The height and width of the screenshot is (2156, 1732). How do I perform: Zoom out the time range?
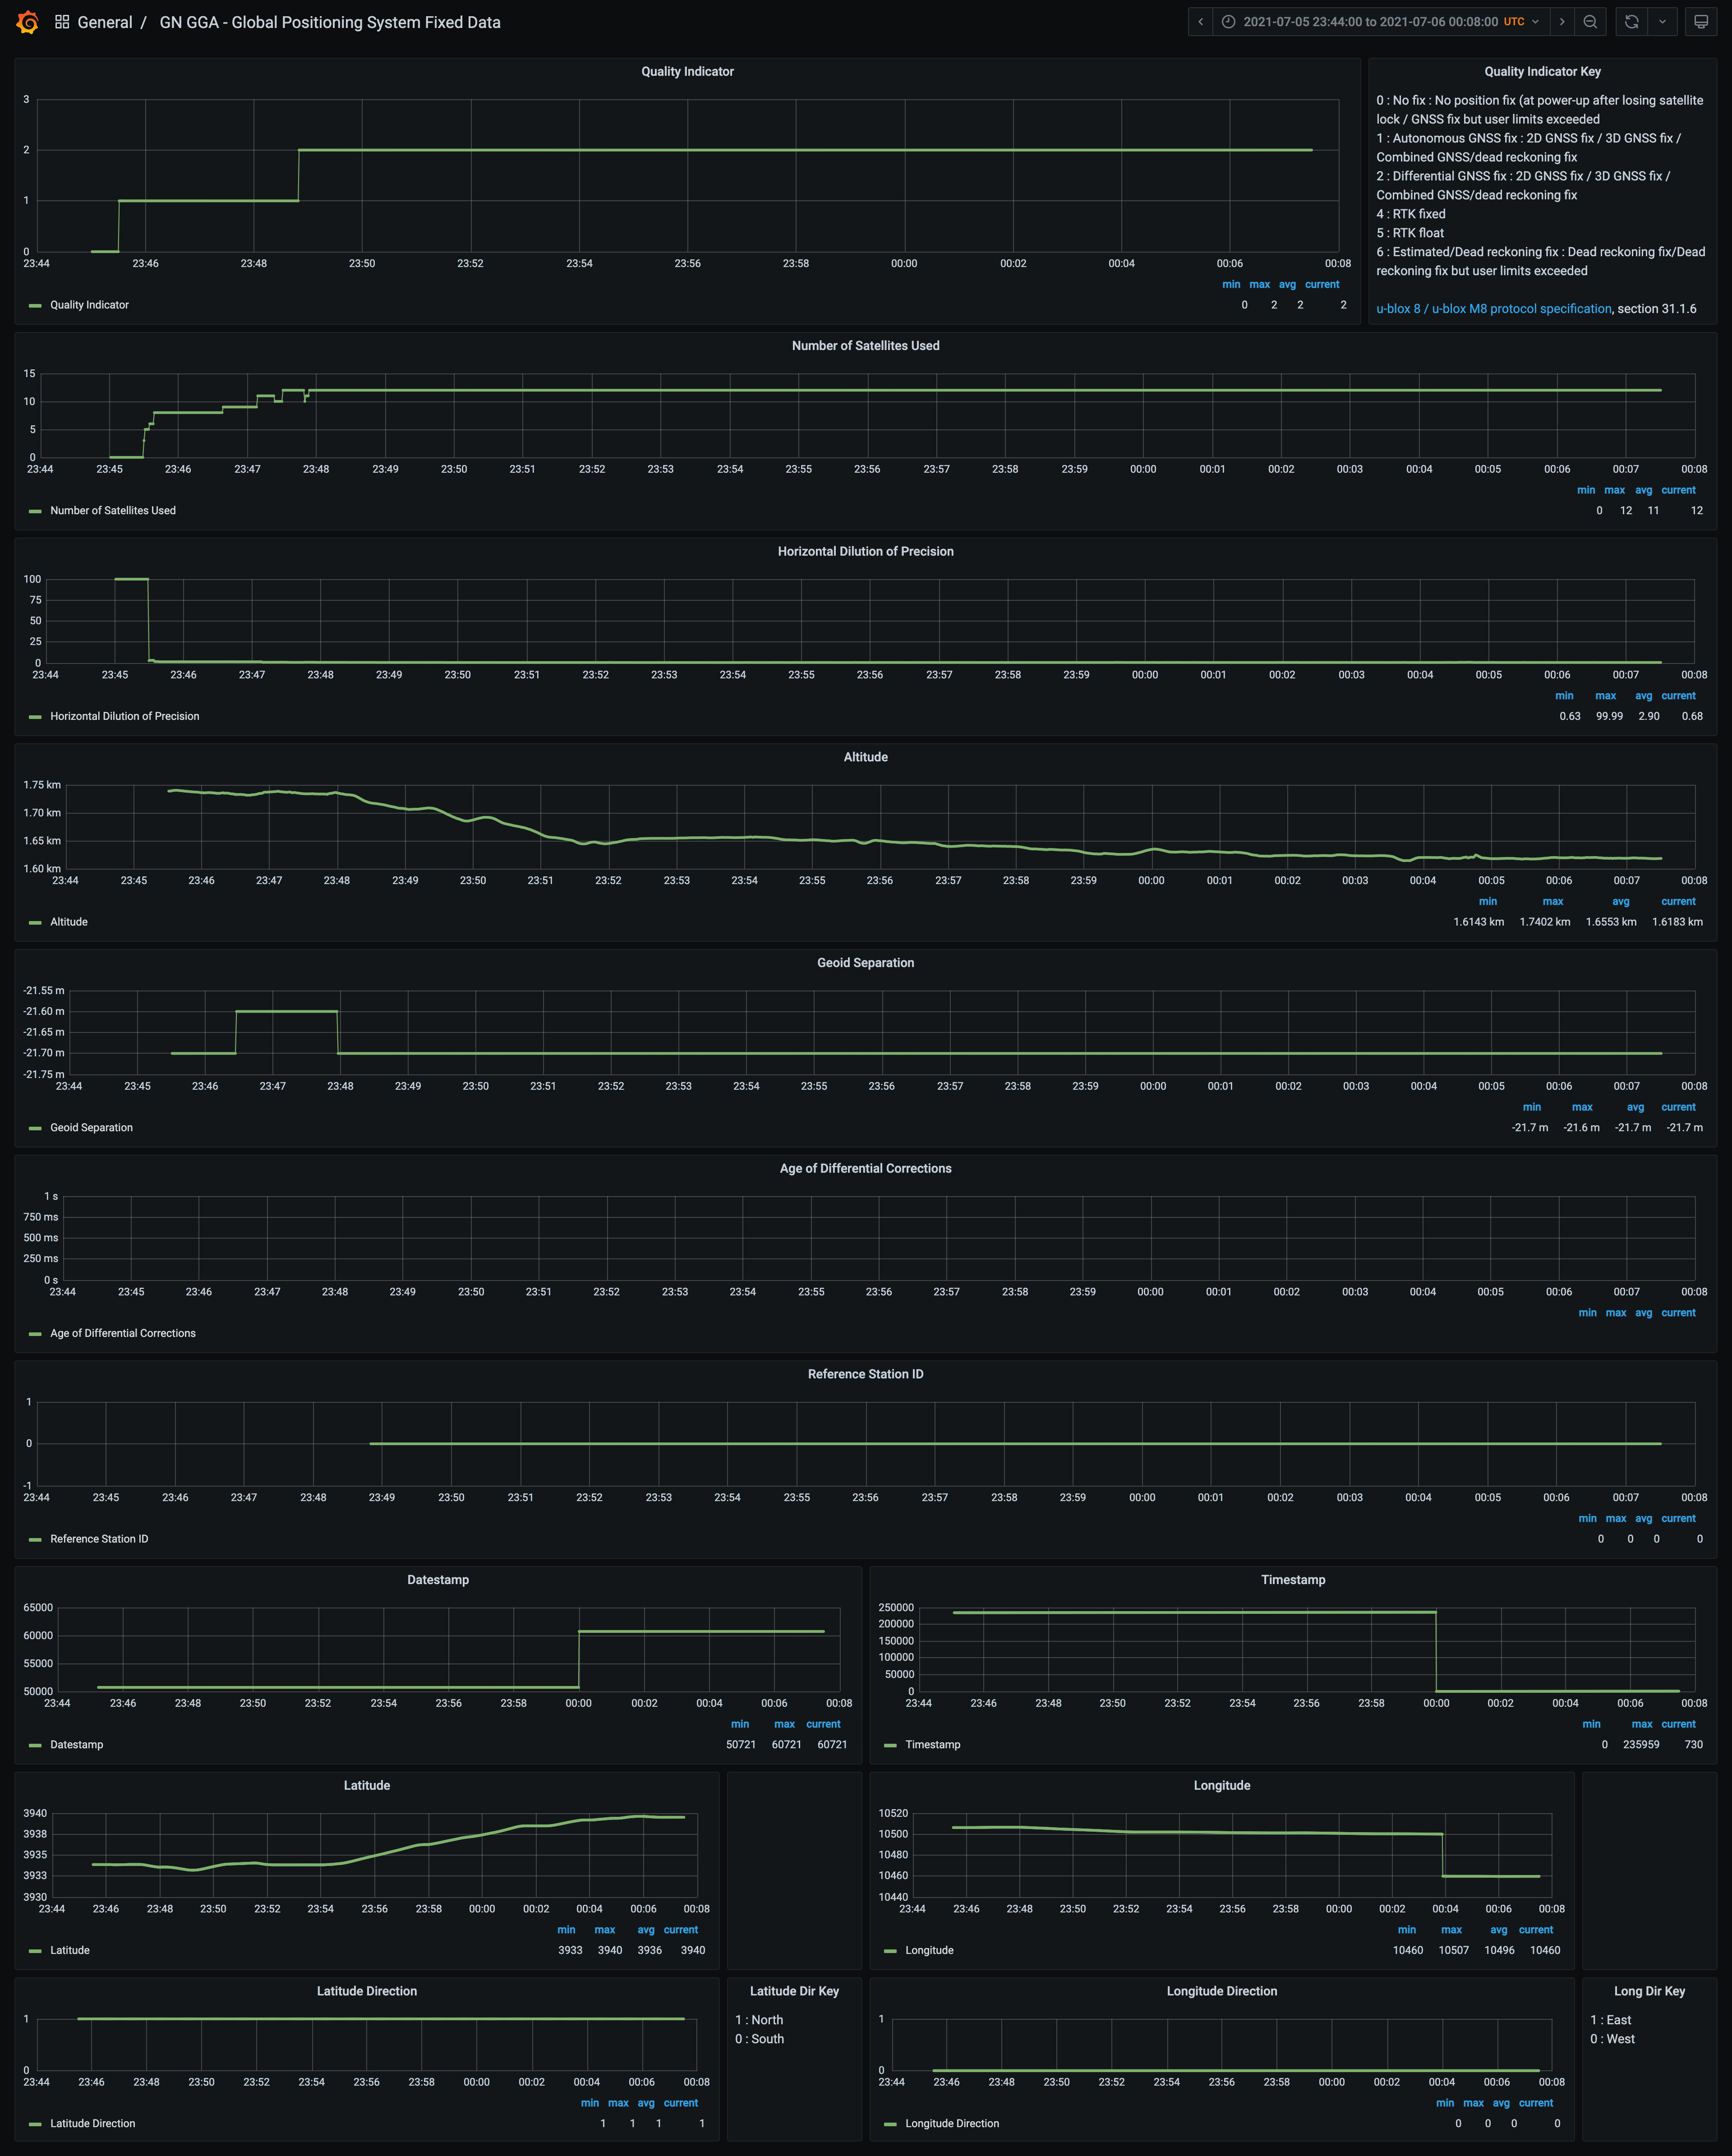[x=1590, y=22]
